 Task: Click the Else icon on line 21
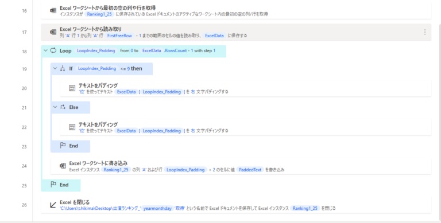click(63, 107)
